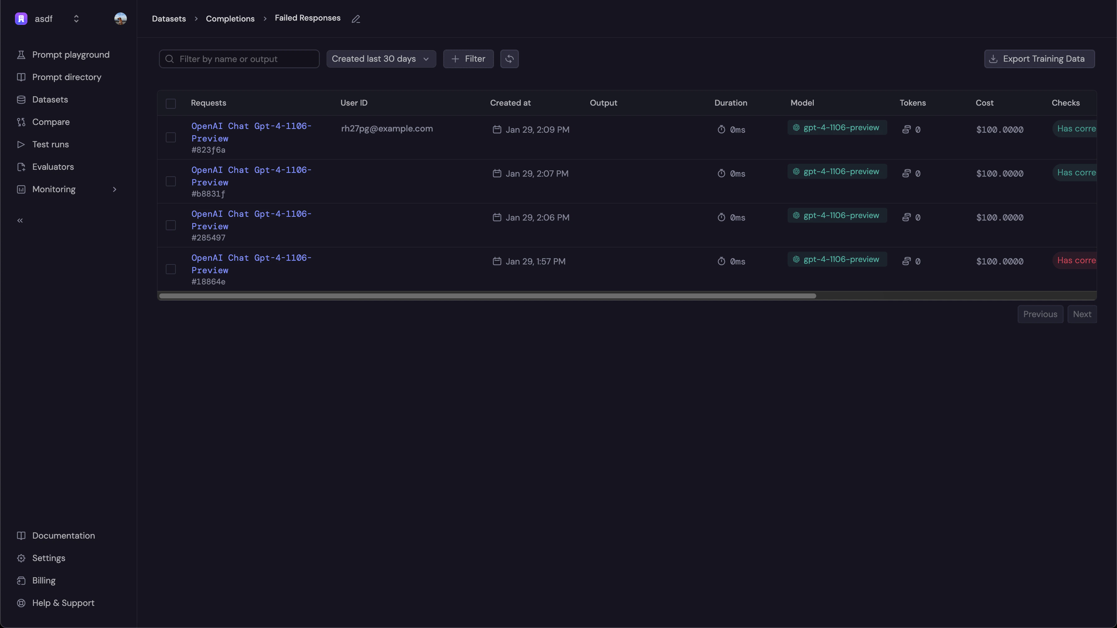Click the horizontal table scrollbar
Viewport: 1117px width, 628px height.
(x=487, y=296)
